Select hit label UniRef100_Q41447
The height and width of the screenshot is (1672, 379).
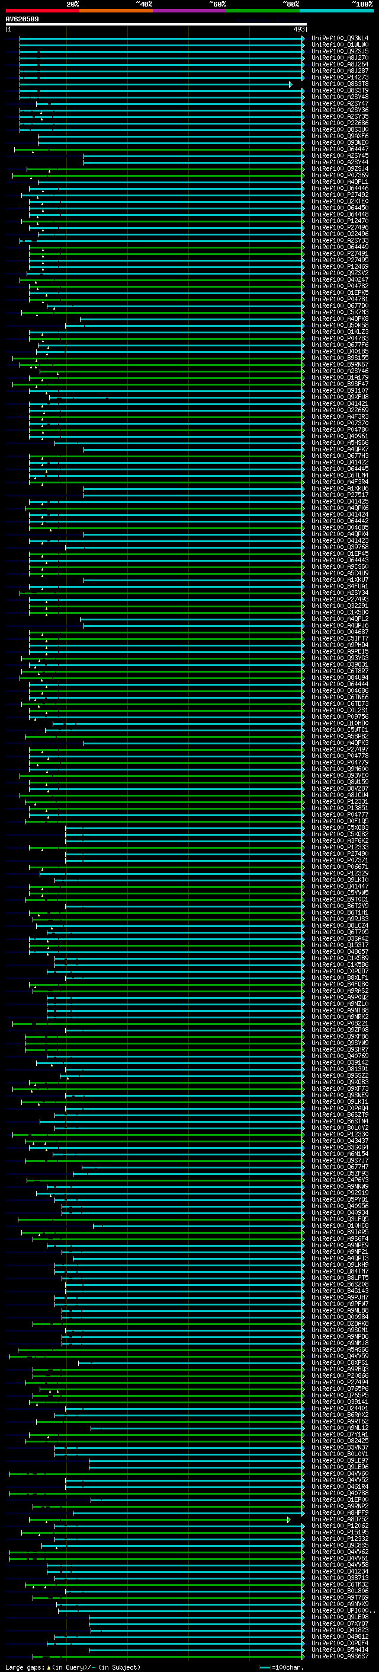(339, 887)
